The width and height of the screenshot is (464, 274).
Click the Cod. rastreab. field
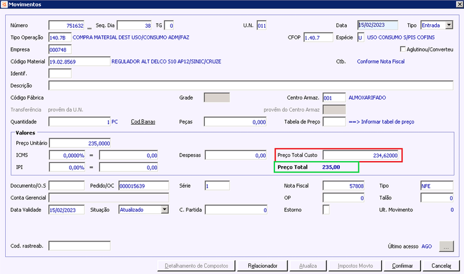point(79,246)
